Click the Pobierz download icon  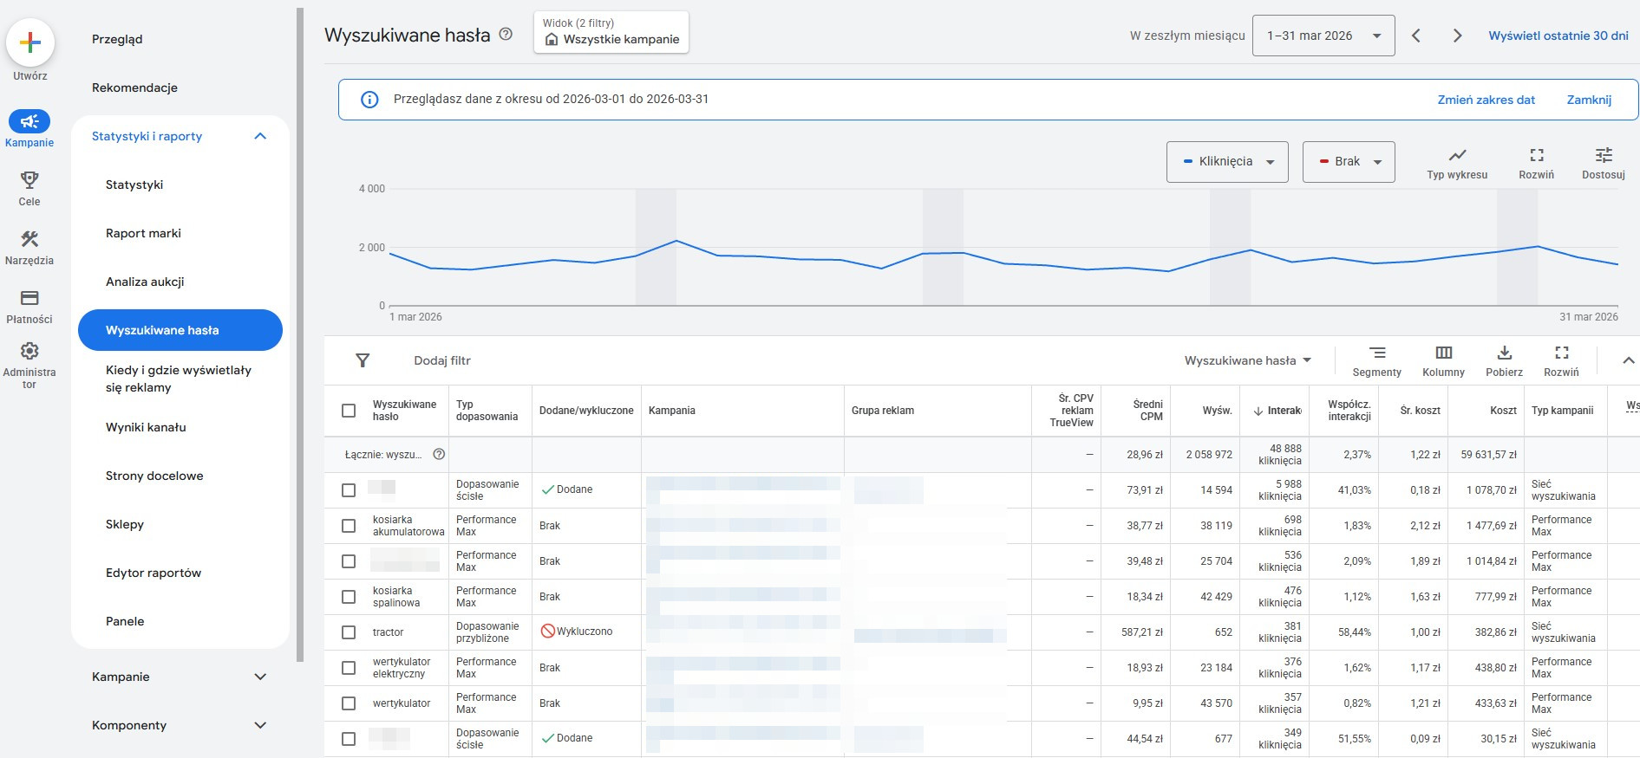(1504, 353)
